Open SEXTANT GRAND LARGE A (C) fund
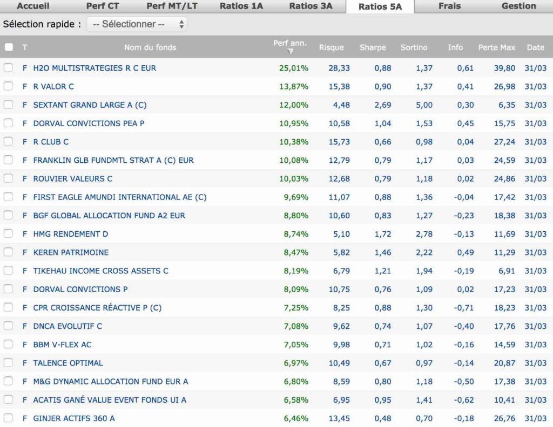This screenshot has height=427, width=553. tap(90, 105)
